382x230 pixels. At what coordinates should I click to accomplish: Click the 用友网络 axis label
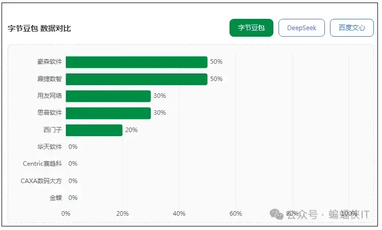(49, 96)
